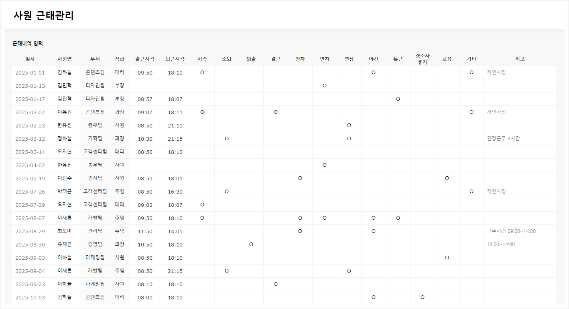Click the clock-in time 08:57

(145, 99)
